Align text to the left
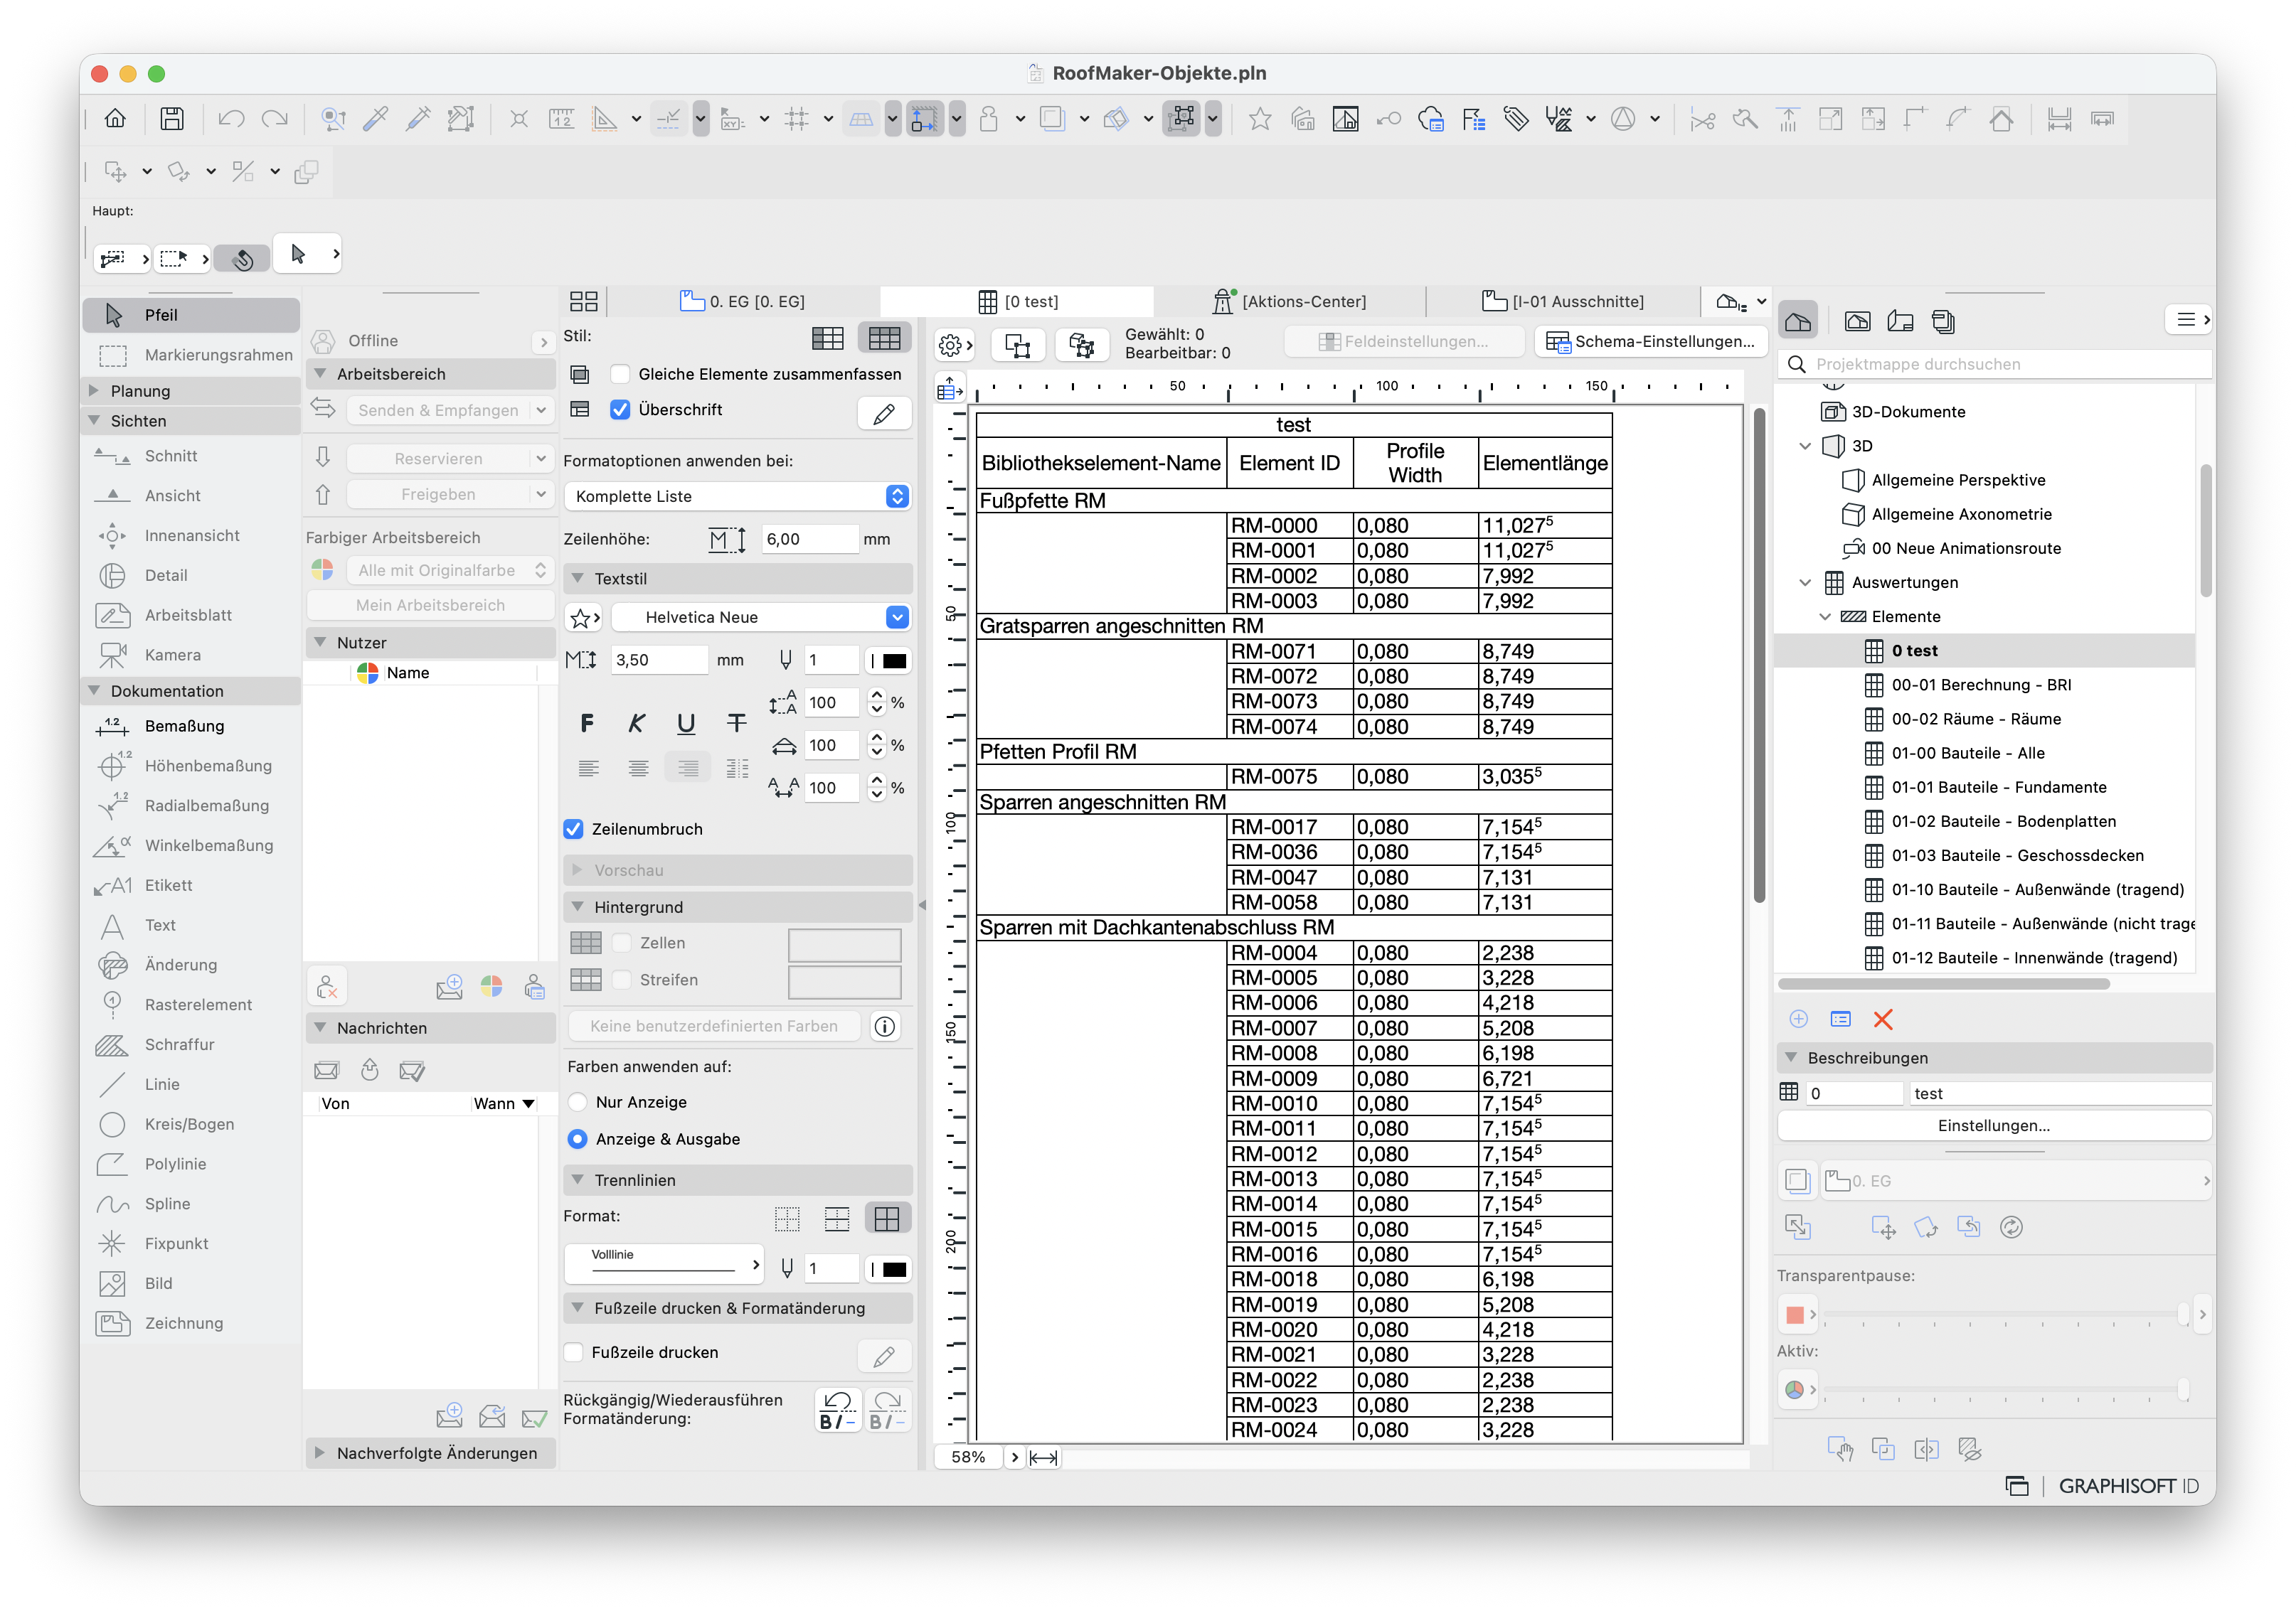 pyautogui.click(x=588, y=768)
